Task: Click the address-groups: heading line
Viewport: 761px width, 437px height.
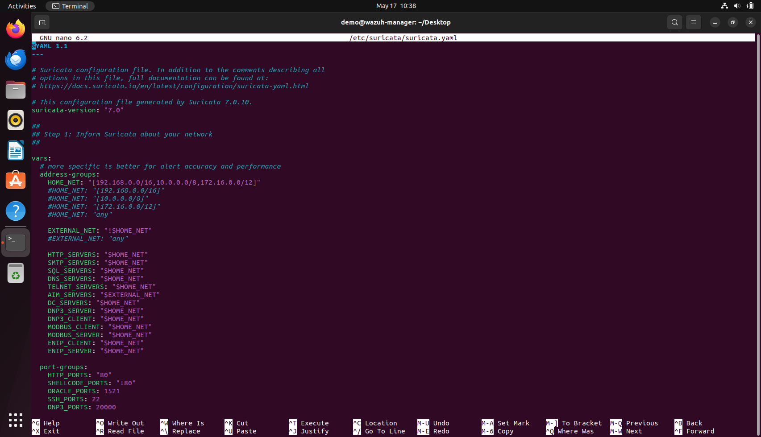Action: click(x=70, y=174)
